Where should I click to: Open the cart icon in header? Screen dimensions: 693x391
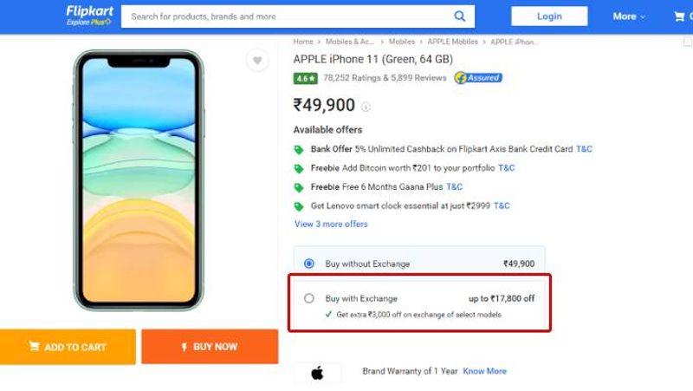pos(679,16)
